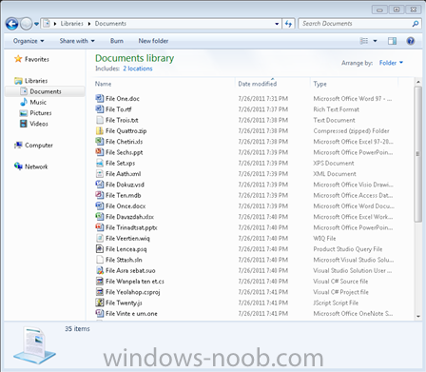This screenshot has height=372, width=426.
Task: Click the Excel icon of File Davazdah.xlsx
Action: click(x=100, y=217)
